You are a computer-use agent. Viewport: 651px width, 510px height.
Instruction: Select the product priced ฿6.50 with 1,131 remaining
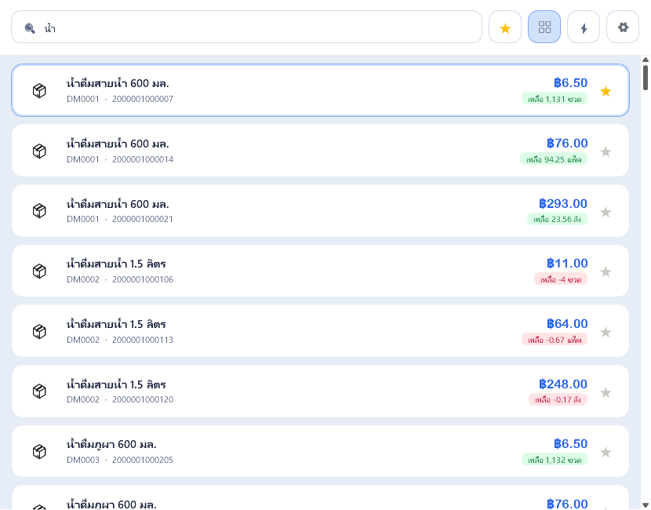pyautogui.click(x=320, y=90)
